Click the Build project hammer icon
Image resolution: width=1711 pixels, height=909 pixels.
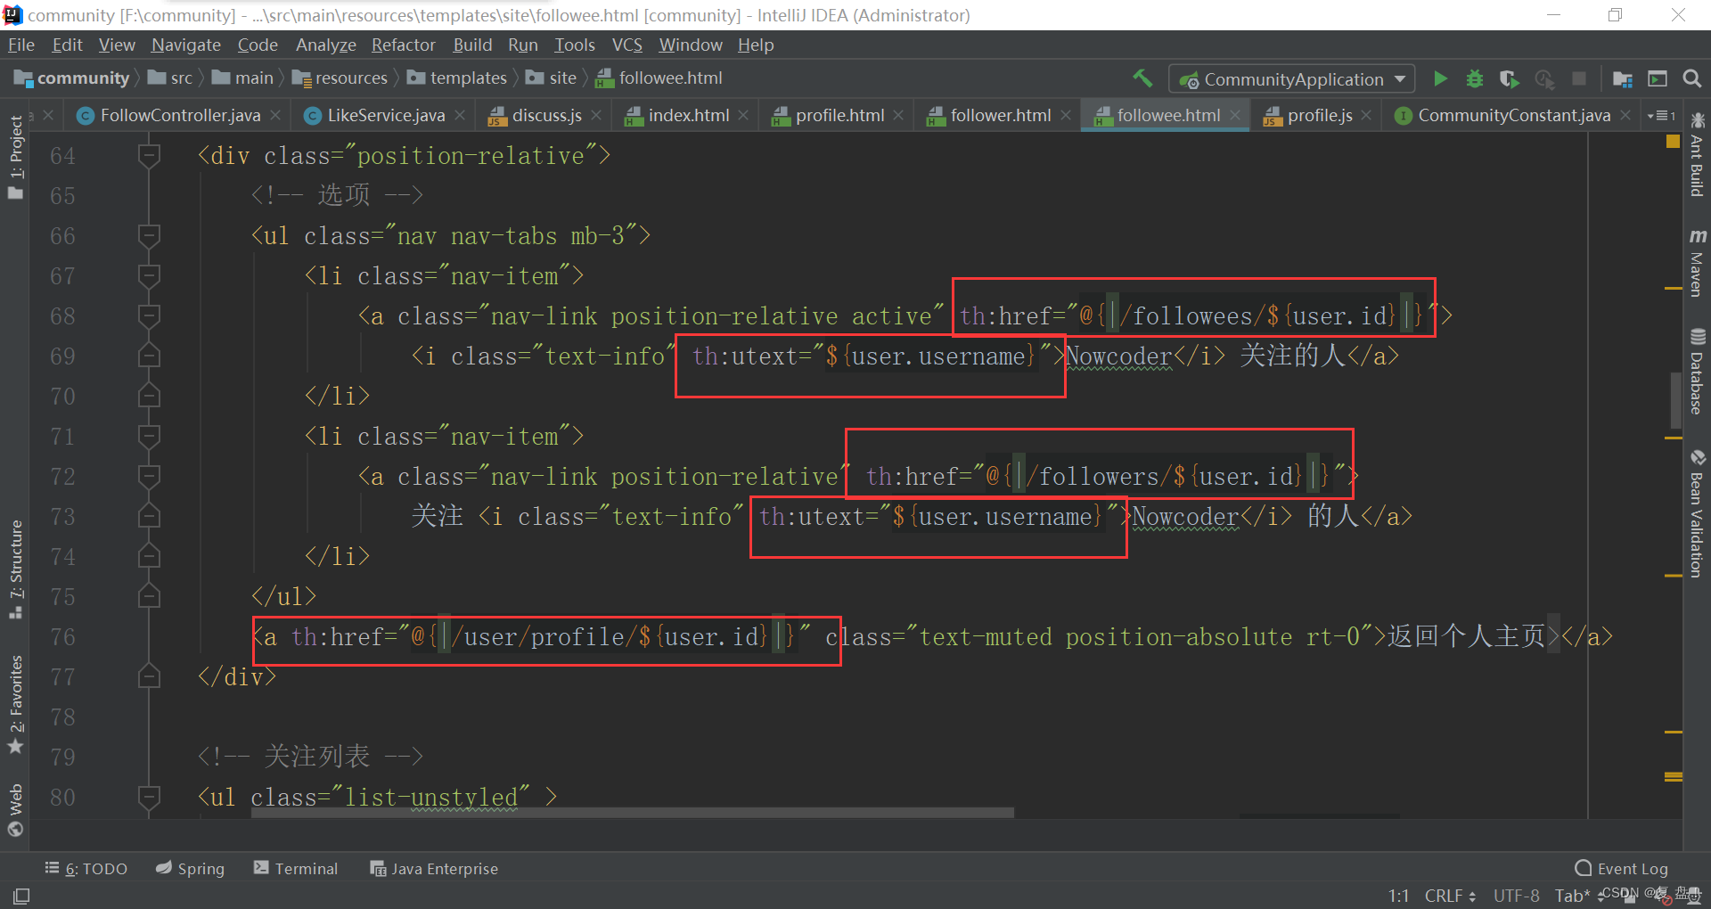click(1142, 78)
